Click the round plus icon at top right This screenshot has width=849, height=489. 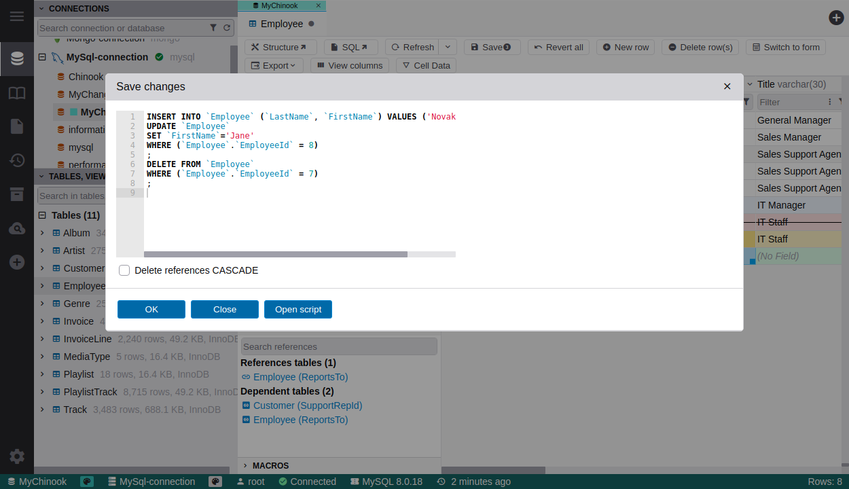pyautogui.click(x=836, y=18)
